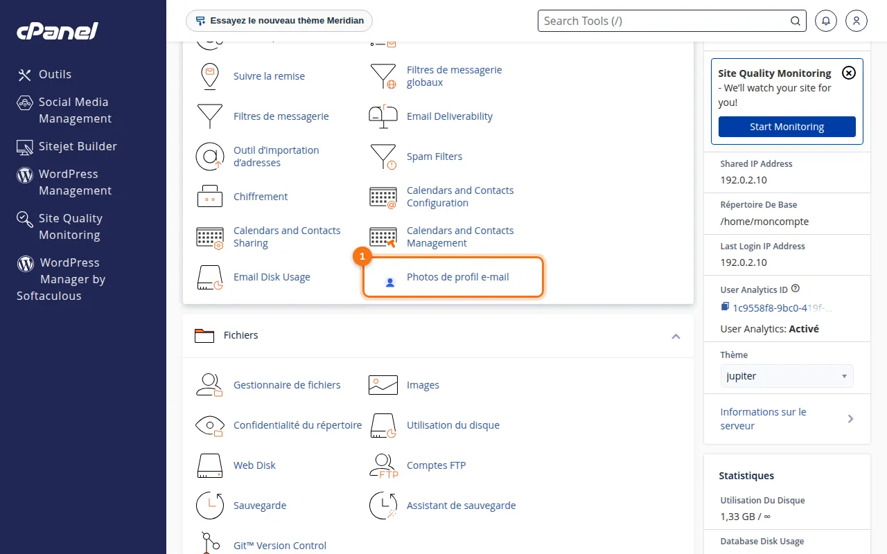
Task: Click Essayez le nouveau thème Meridian button
Action: [x=279, y=21]
